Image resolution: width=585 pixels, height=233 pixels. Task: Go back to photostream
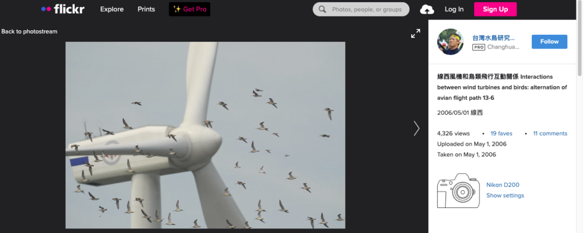coord(29,31)
